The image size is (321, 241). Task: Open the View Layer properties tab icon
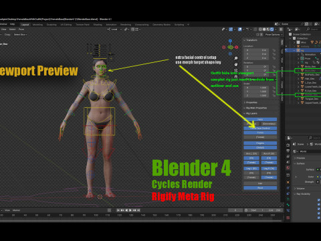point(288,157)
